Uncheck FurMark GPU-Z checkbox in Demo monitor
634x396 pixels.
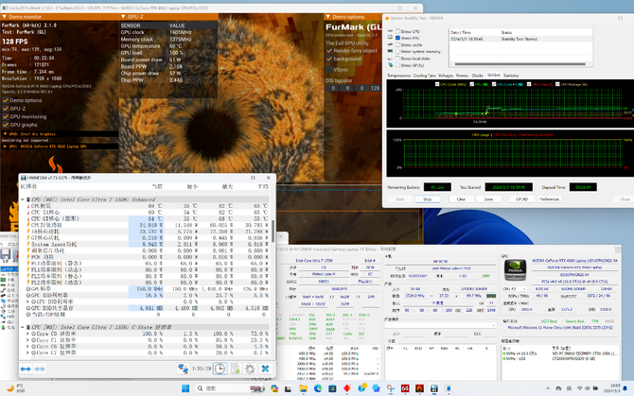pos(6,109)
